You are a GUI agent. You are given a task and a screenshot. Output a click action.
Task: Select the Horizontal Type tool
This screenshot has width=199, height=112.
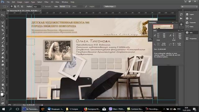point(3,73)
